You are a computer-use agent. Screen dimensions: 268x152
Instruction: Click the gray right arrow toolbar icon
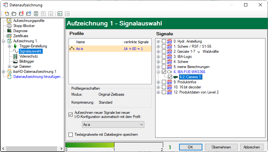[x=67, y=14]
